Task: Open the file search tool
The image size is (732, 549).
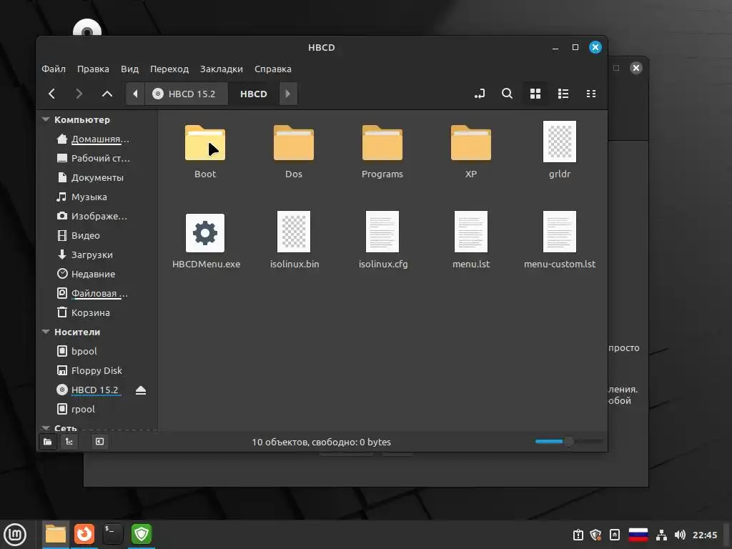Action: pyautogui.click(x=507, y=94)
